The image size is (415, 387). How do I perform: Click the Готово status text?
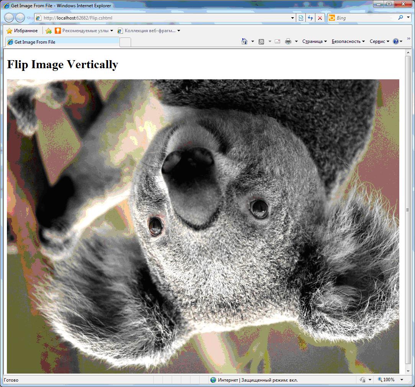11,380
